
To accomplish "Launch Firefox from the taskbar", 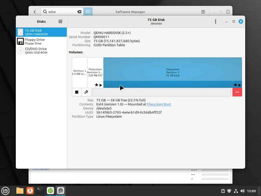I will [30, 191].
